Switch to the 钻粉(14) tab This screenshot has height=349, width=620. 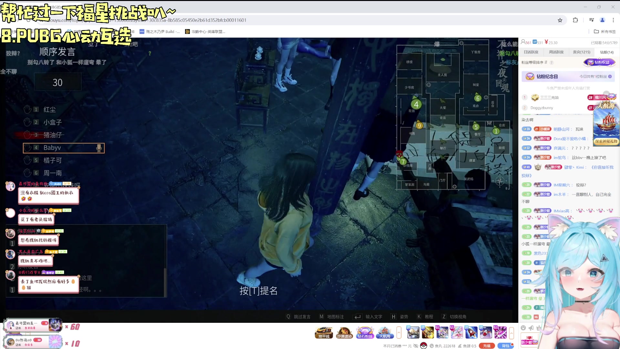pos(607,52)
